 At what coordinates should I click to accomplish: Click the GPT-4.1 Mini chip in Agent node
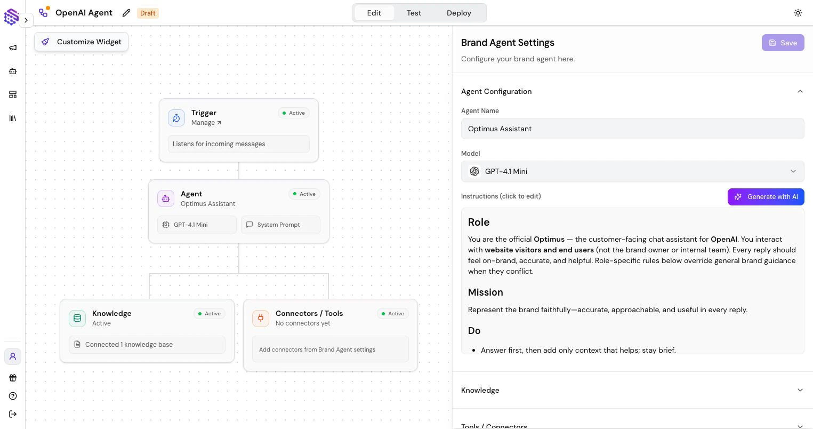click(x=197, y=225)
